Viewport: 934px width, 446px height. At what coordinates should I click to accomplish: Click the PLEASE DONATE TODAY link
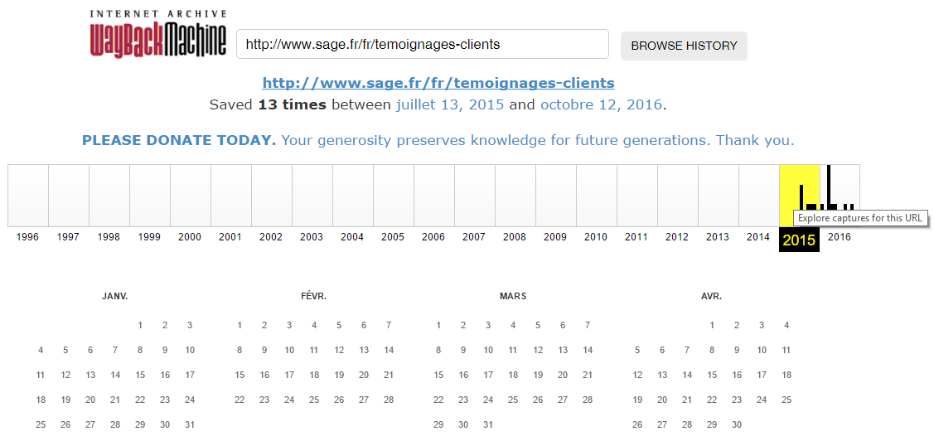179,141
